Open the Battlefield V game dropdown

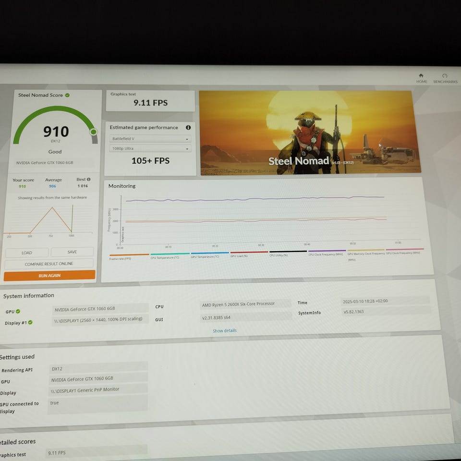[x=150, y=139]
